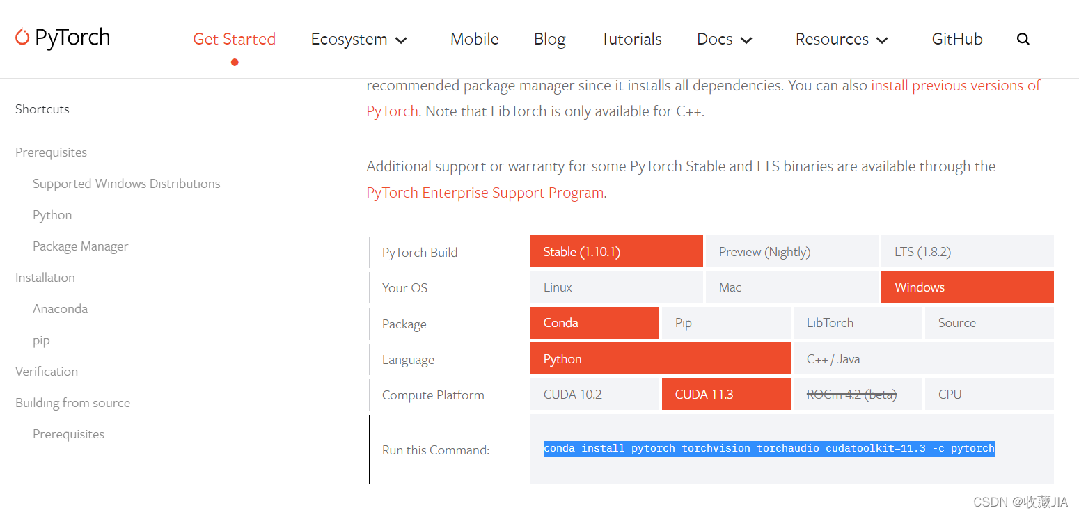Choose Python as the language
Viewport: 1079px width, 515px height.
(660, 358)
